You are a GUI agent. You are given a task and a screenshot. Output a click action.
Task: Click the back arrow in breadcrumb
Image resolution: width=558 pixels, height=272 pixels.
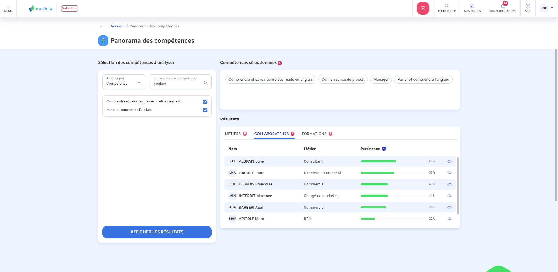(102, 26)
